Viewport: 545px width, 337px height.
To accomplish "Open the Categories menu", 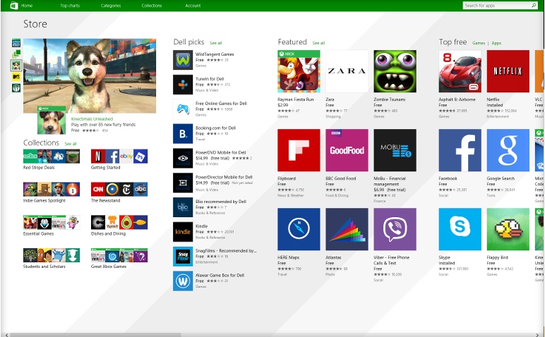I will pos(111,6).
